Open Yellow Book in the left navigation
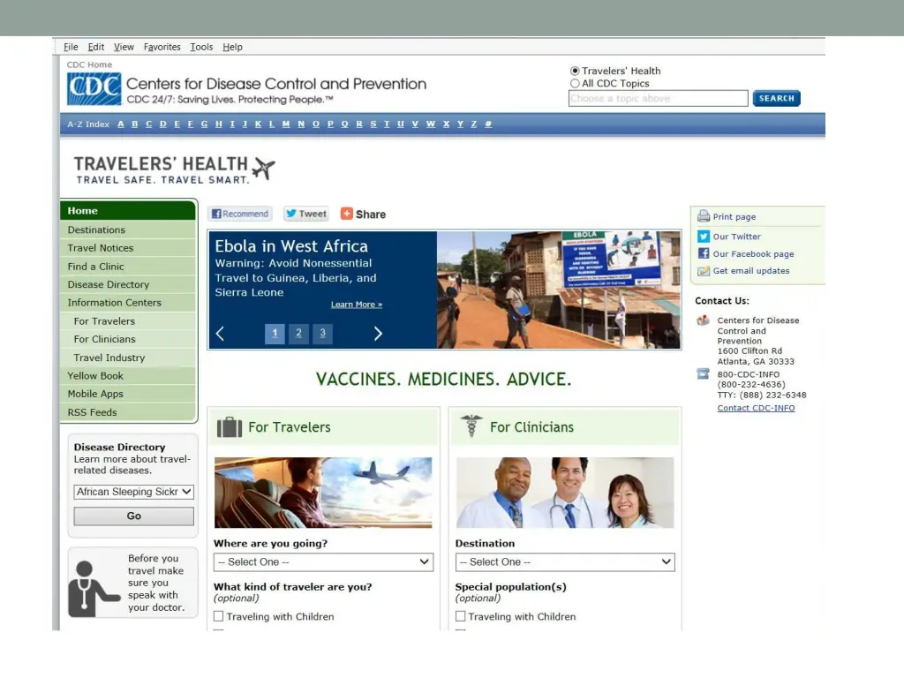The width and height of the screenshot is (904, 678). click(128, 376)
